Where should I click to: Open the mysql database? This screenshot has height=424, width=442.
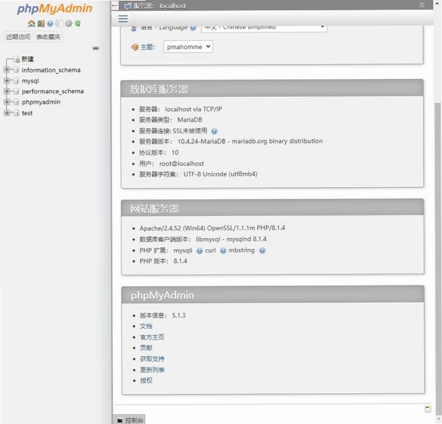pos(30,81)
